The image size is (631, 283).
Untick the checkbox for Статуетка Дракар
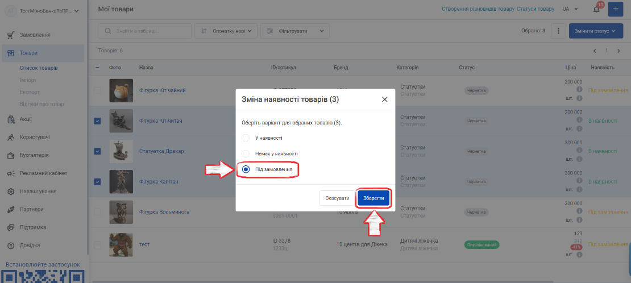click(x=97, y=151)
